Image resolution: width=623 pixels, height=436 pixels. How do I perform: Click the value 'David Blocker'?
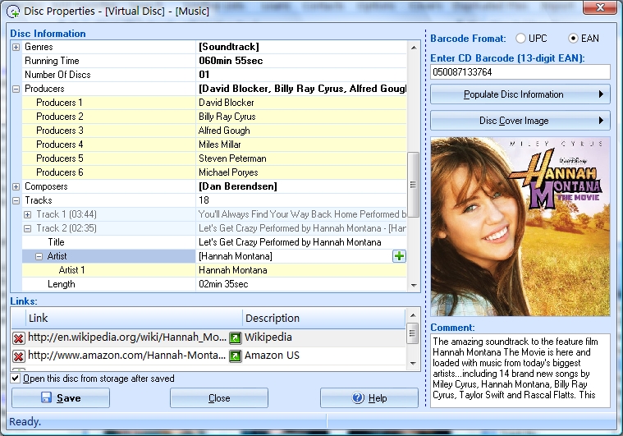pos(226,103)
